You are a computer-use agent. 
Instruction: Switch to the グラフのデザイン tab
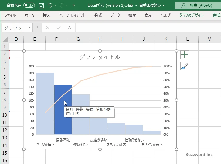point(191,15)
